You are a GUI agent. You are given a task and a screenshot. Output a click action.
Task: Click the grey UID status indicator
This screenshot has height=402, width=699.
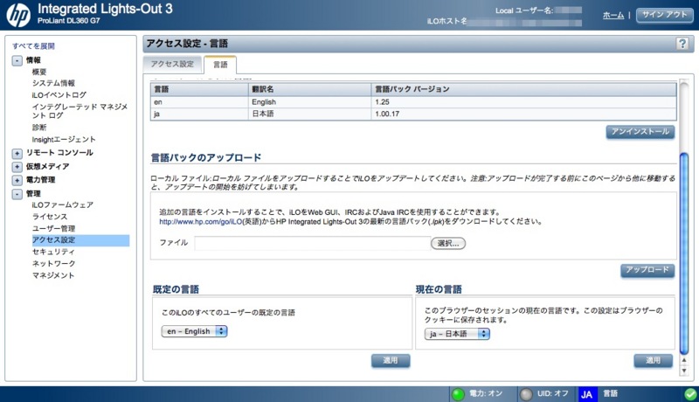click(526, 394)
